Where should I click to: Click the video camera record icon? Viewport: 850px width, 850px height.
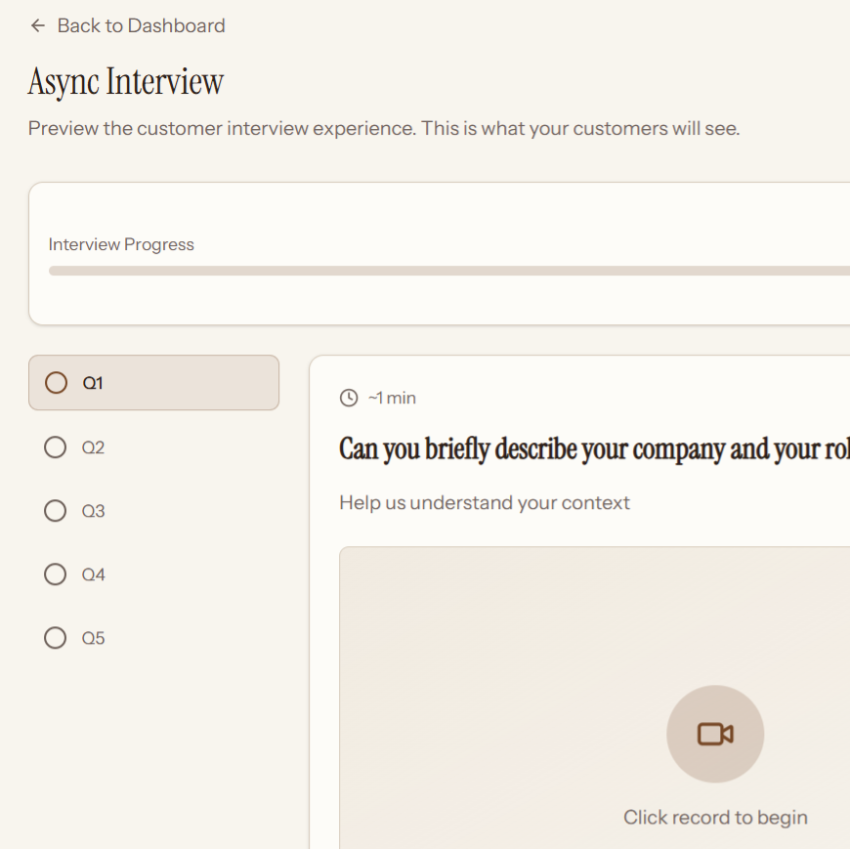[715, 734]
